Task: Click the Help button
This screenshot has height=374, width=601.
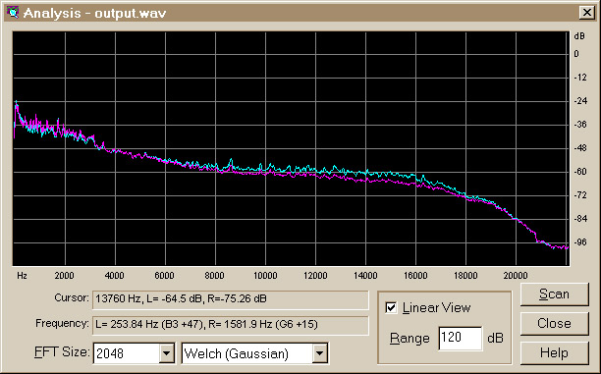Action: 554,352
